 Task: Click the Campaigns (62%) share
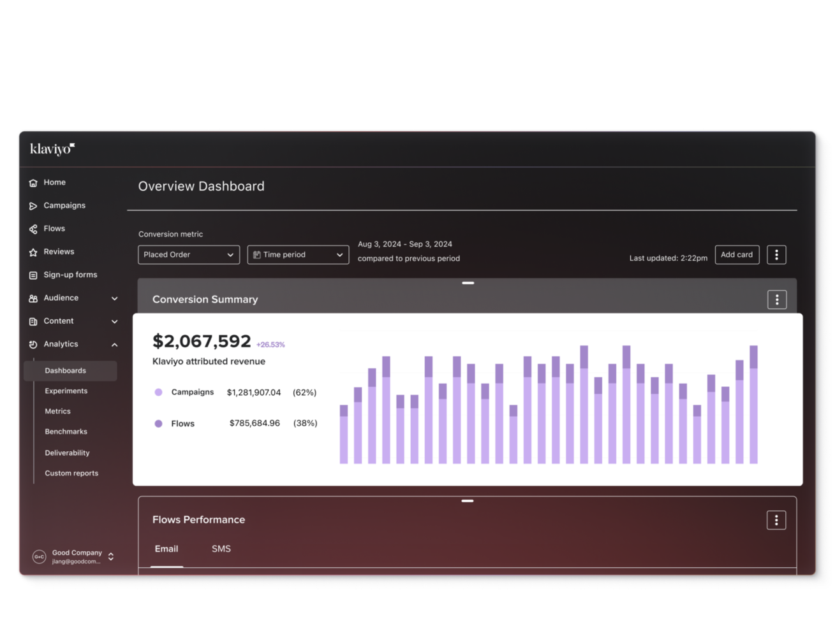(305, 393)
